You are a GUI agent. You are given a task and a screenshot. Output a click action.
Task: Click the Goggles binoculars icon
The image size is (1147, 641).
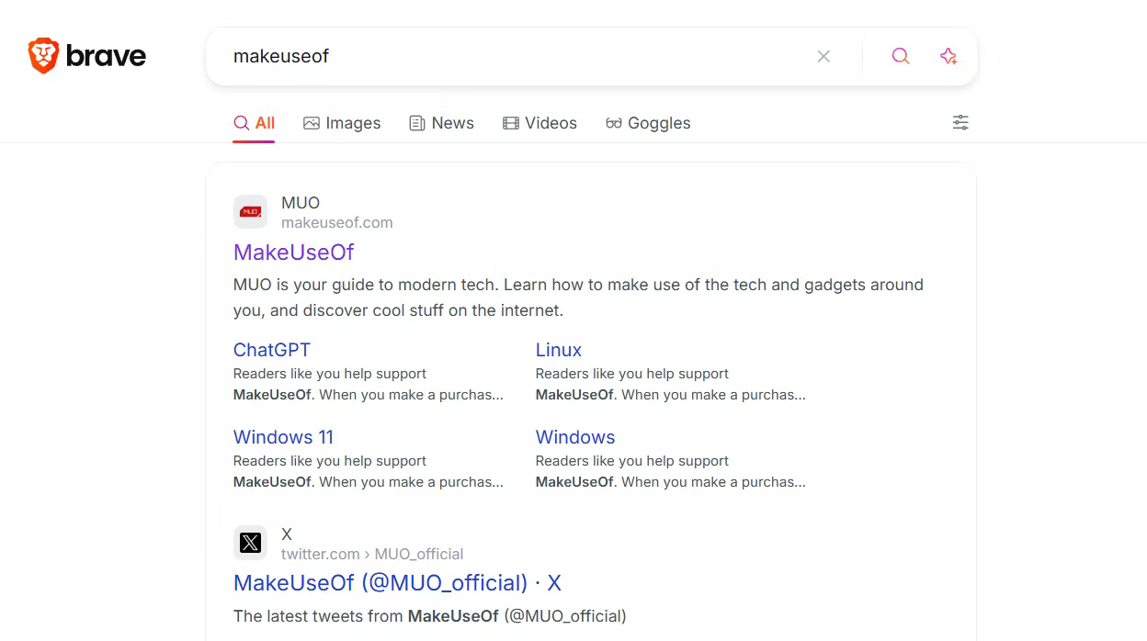pos(614,122)
